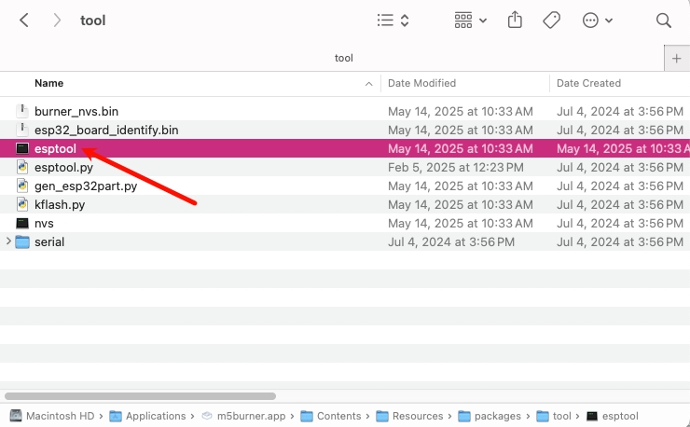Image resolution: width=690 pixels, height=427 pixels.
Task: Open the ellipsis action menu
Action: point(597,21)
